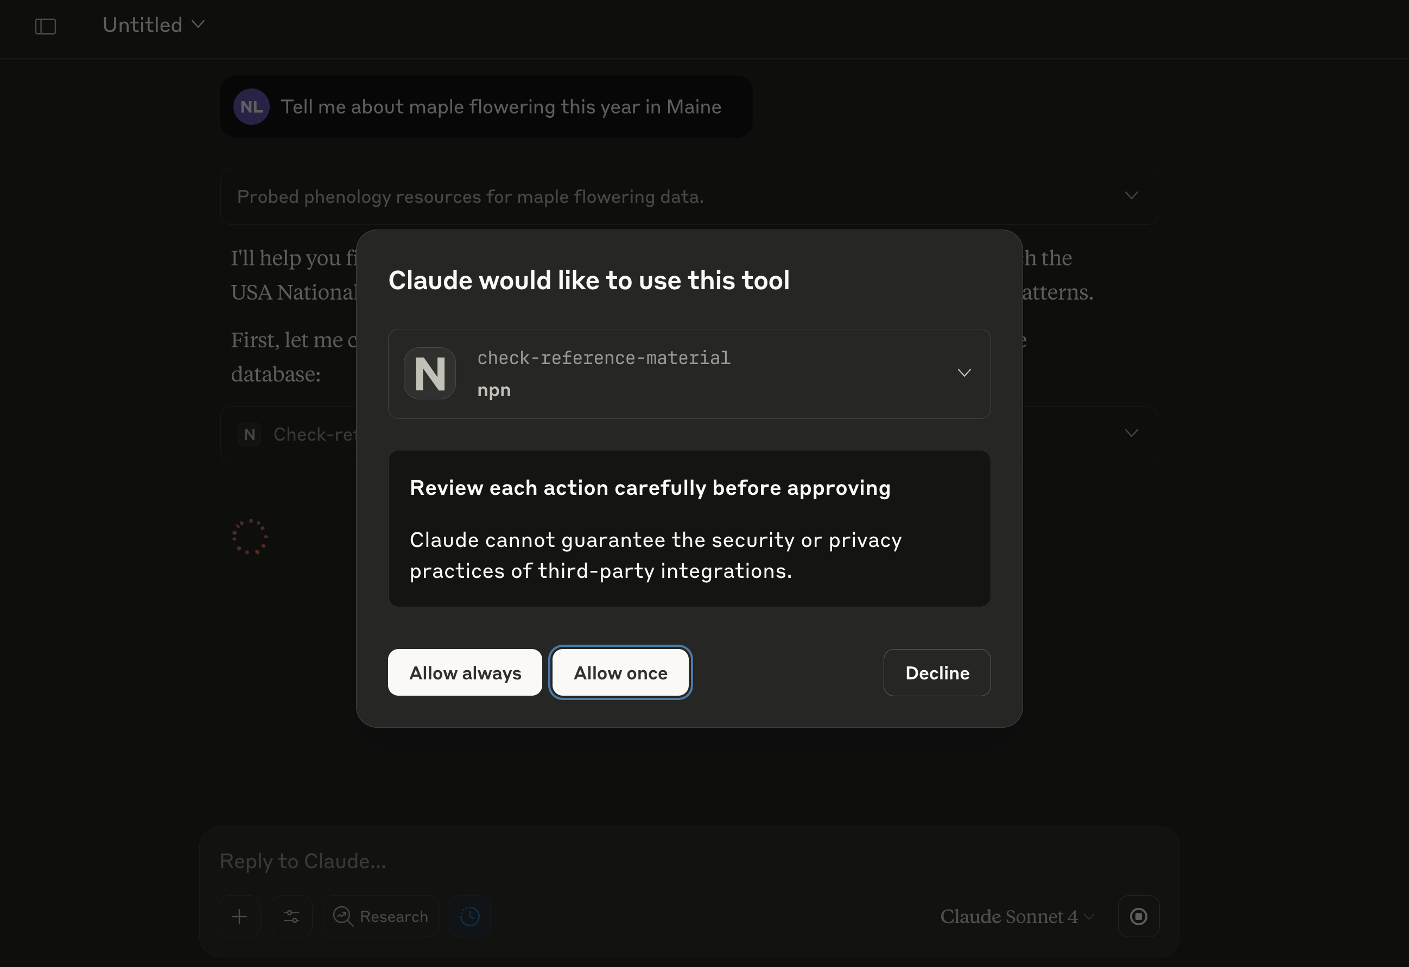This screenshot has height=967, width=1409.
Task: Click the Reply to Claude input field
Action: pos(689,861)
